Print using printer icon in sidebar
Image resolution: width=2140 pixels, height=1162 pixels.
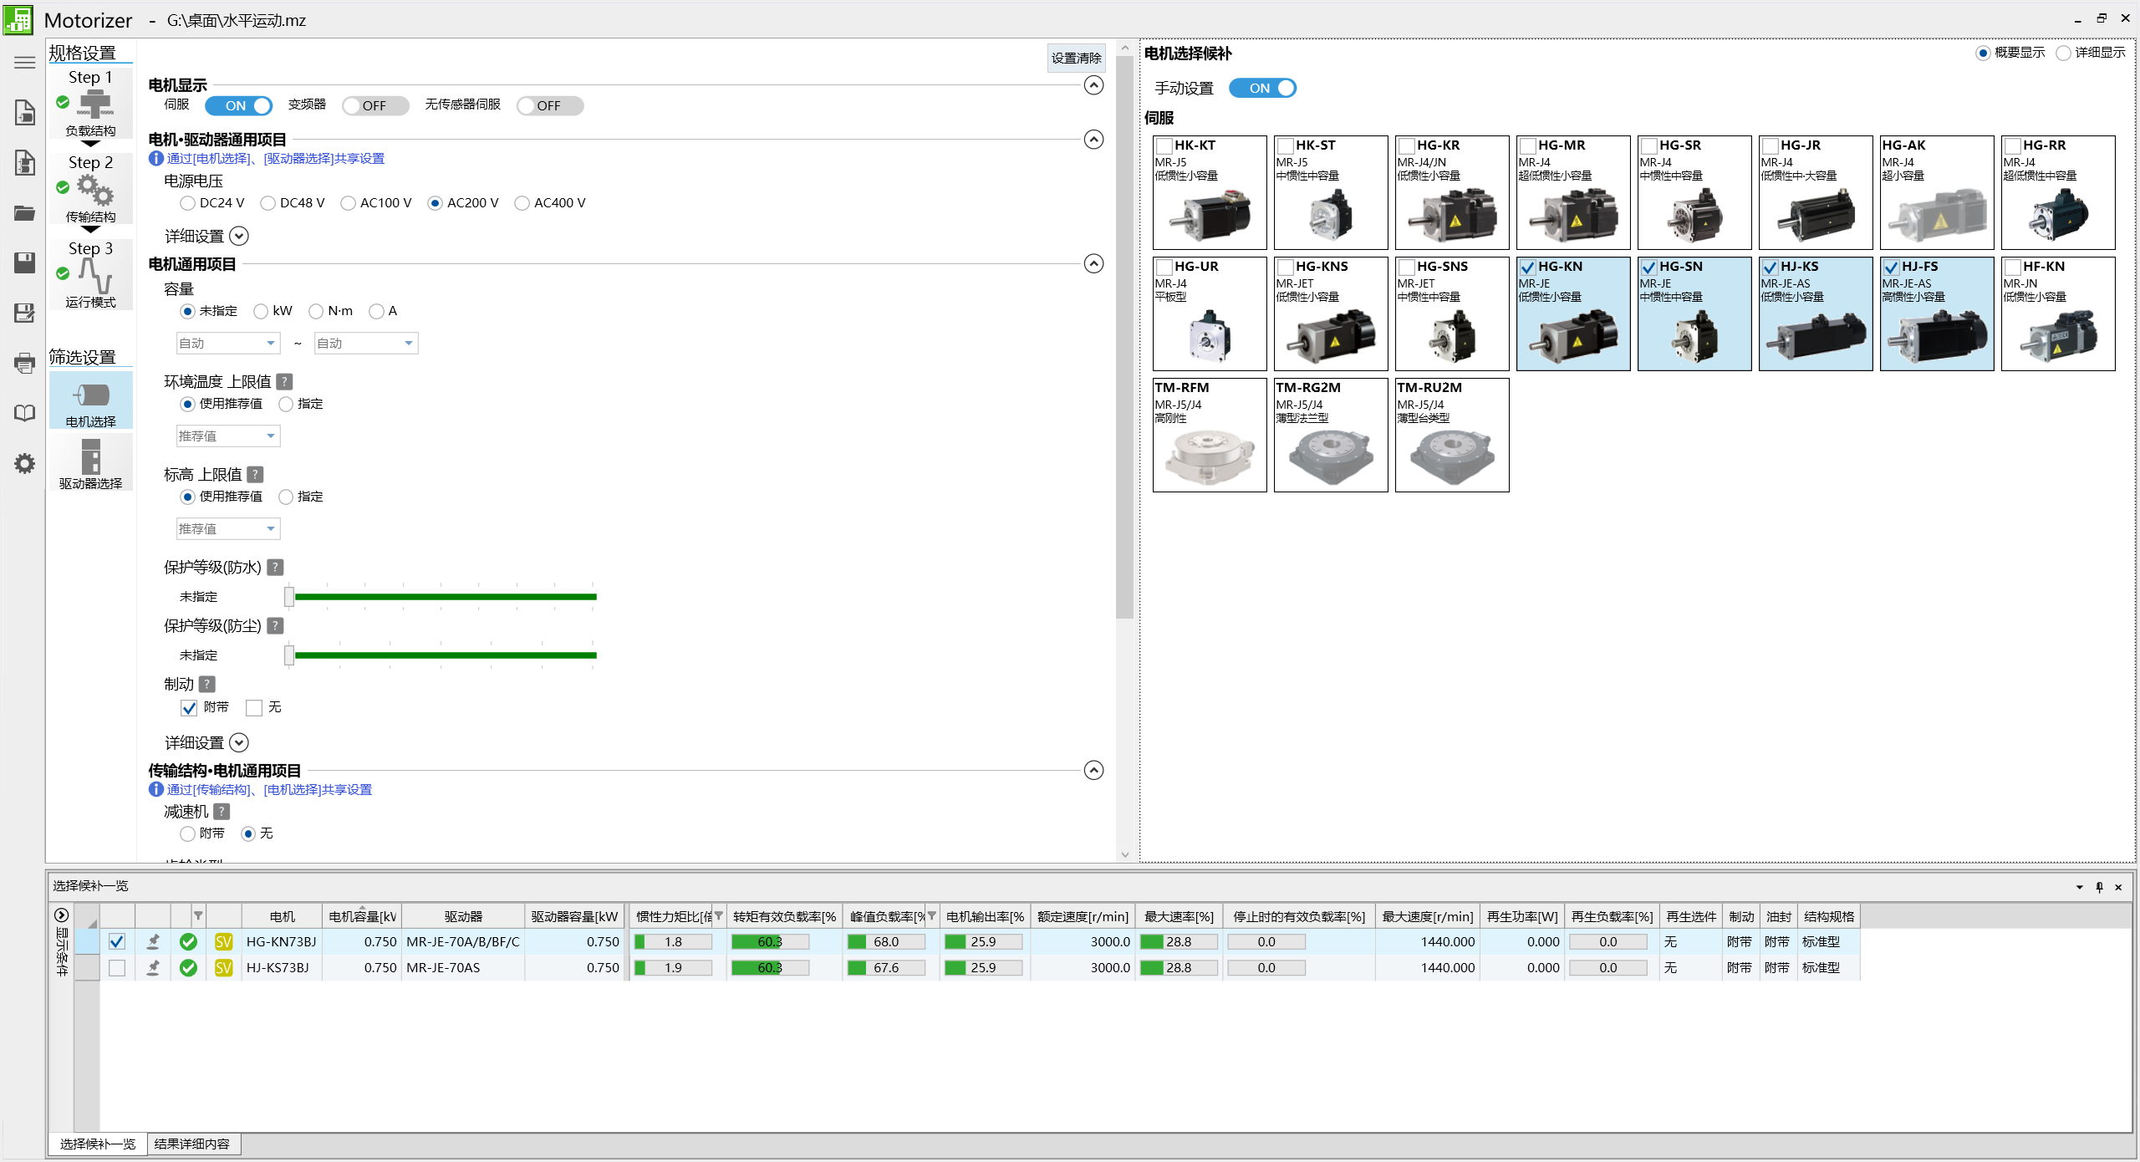tap(25, 363)
